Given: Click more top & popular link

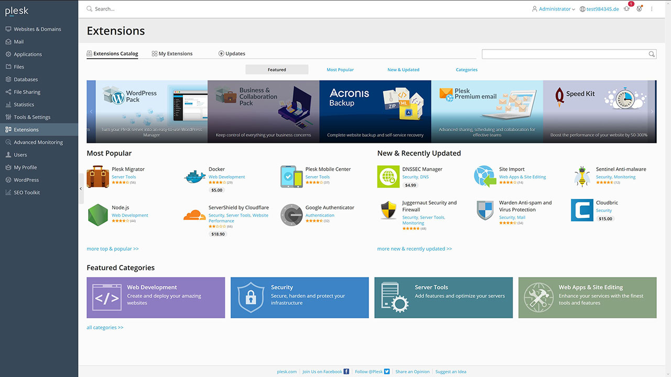Looking at the screenshot, I should click(113, 249).
